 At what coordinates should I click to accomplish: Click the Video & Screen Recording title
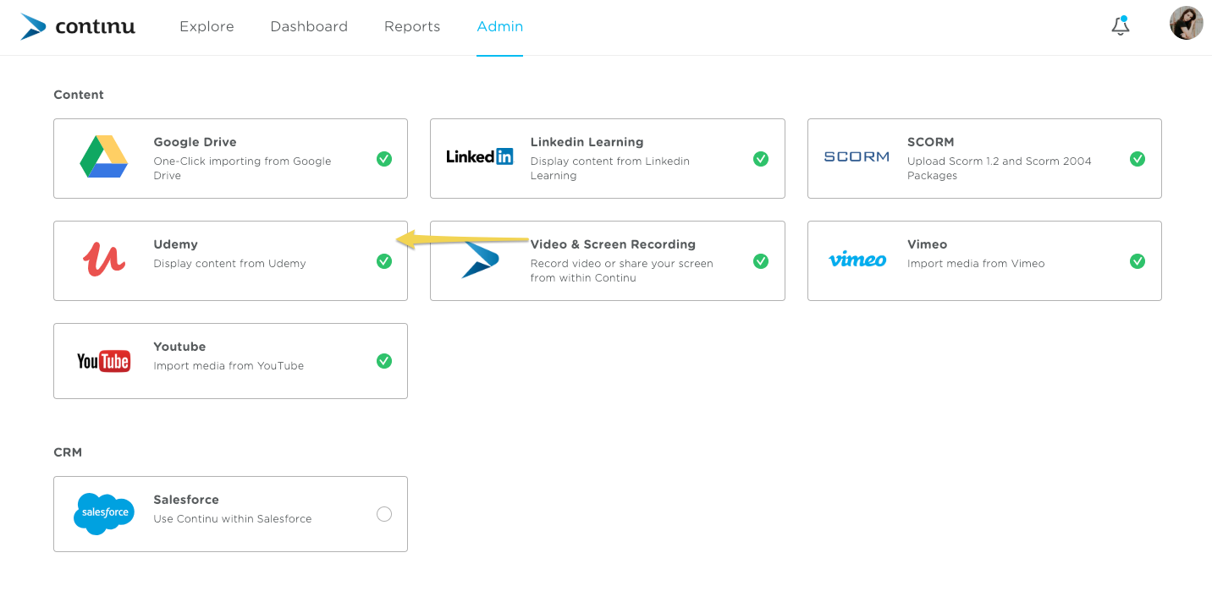[x=613, y=244]
